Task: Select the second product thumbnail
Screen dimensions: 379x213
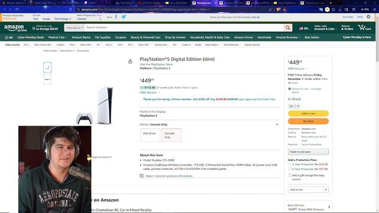Action: click(47, 79)
